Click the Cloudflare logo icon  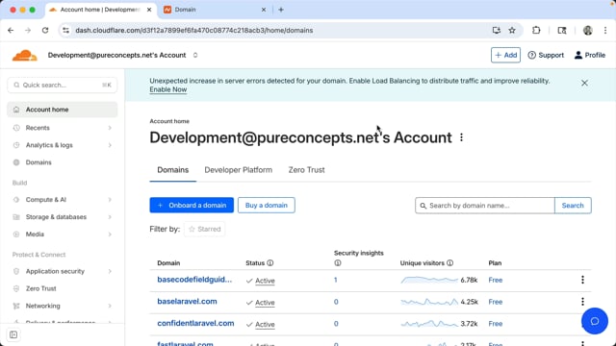(x=24, y=56)
